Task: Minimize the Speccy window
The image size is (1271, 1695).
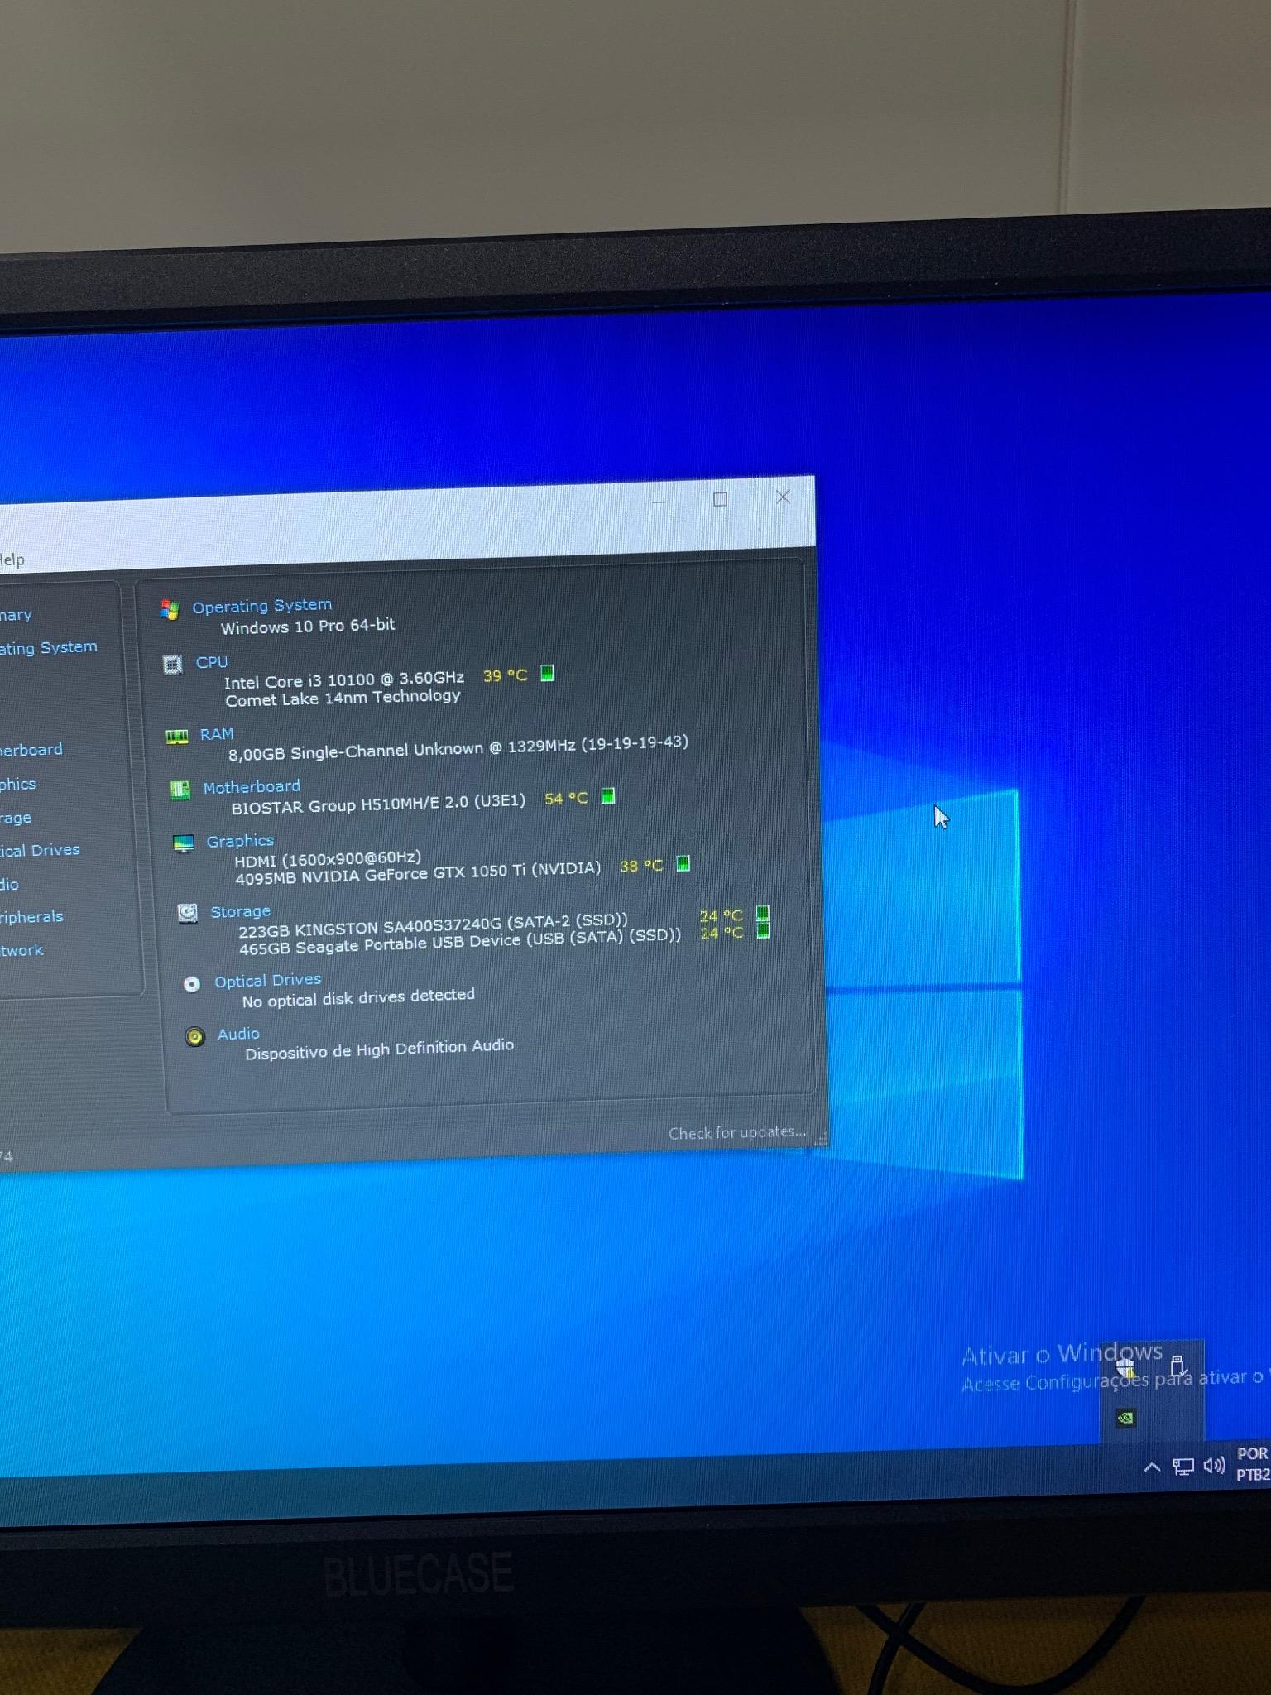Action: pos(659,502)
